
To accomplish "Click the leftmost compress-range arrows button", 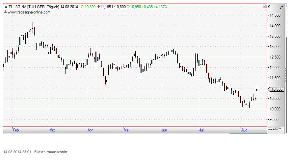I will tap(270, 129).
